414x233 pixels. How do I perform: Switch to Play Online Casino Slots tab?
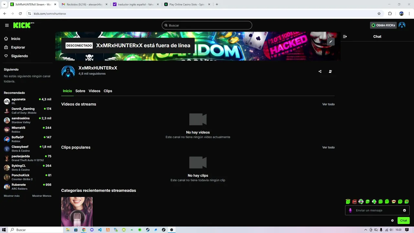click(187, 5)
